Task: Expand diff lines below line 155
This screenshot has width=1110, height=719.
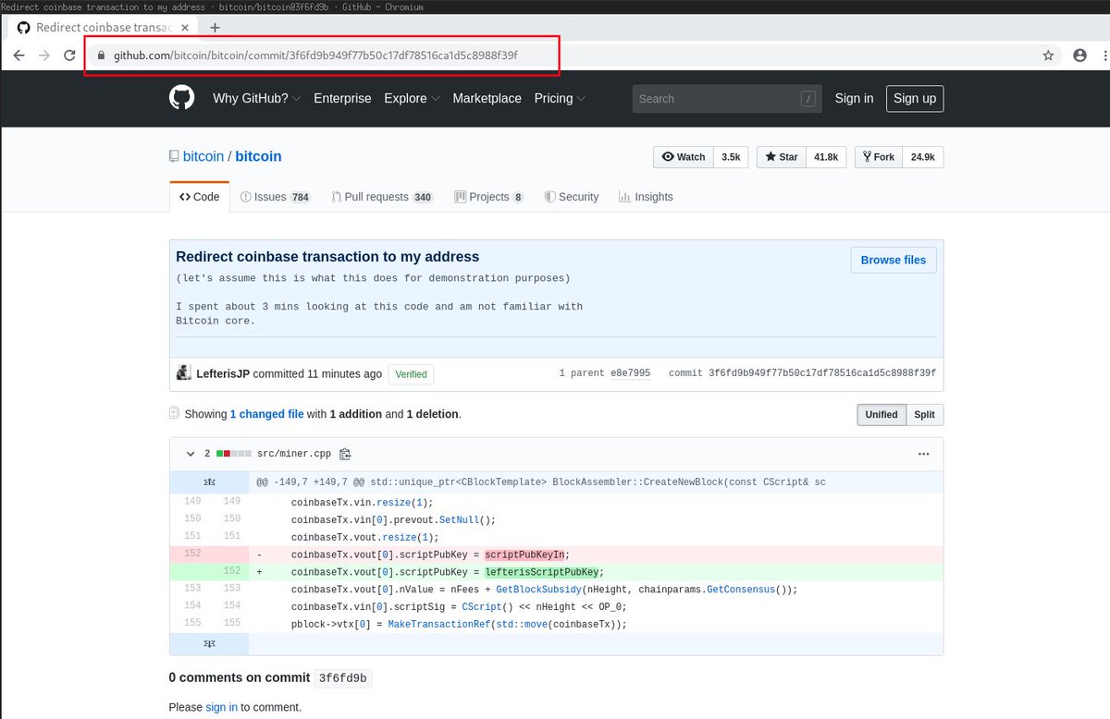Action: point(209,643)
